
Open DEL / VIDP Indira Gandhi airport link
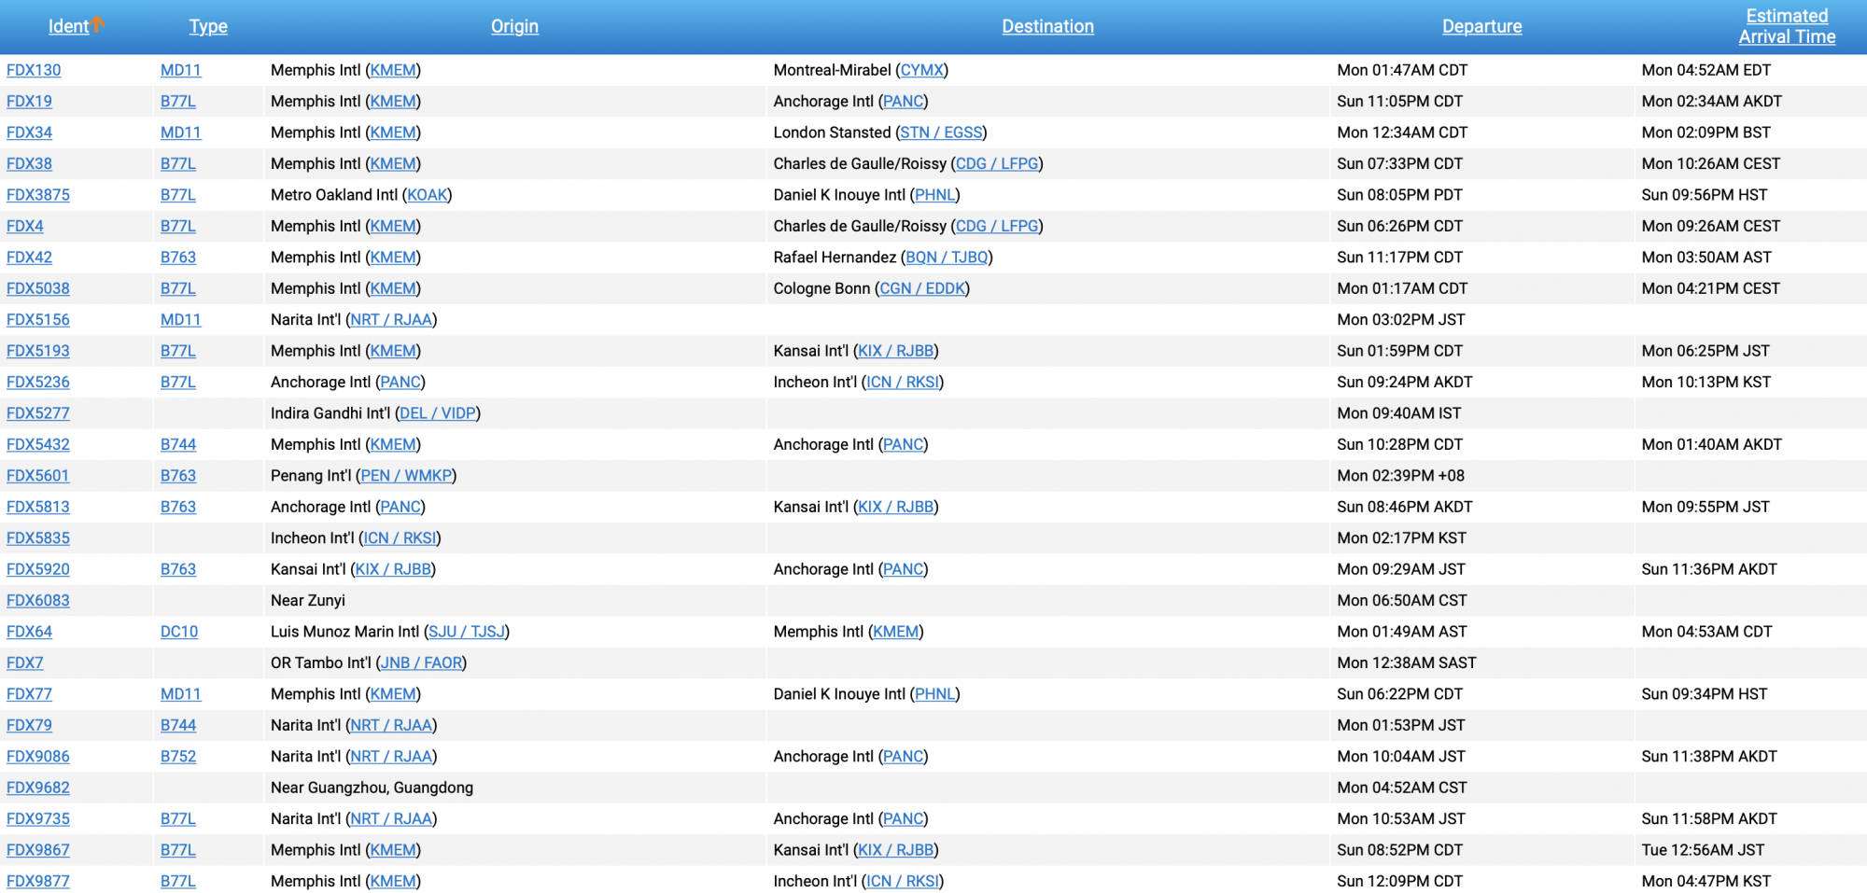438,413
